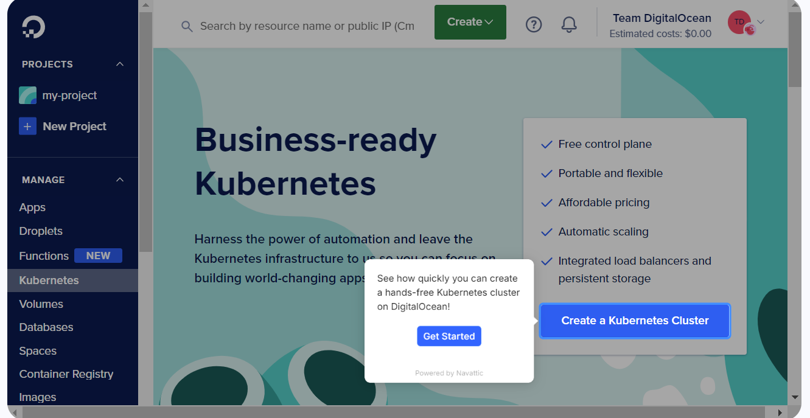810x418 pixels.
Task: Click the Team DigitalOcean account name
Action: point(662,18)
